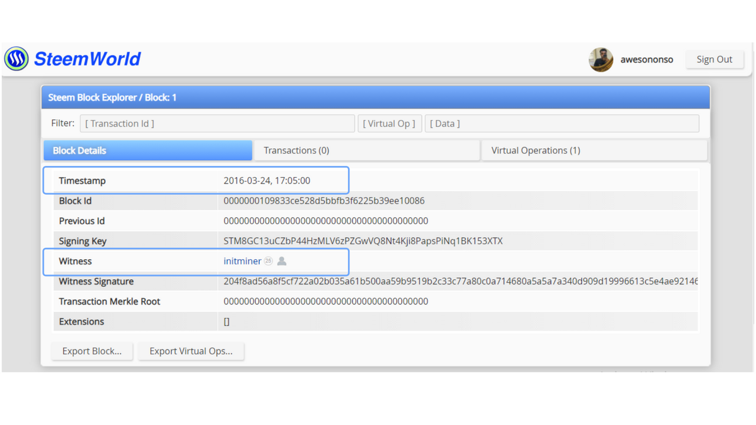Select the timestamp value 2016-03-24, 17:05:00
This screenshot has height=425, width=756.
coord(267,181)
